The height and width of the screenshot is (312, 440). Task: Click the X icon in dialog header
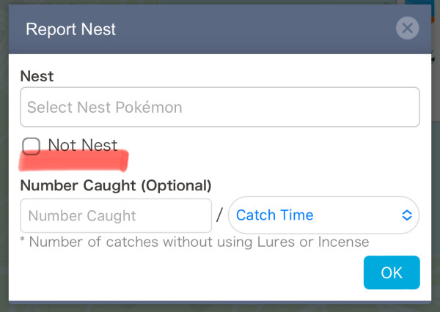click(406, 29)
